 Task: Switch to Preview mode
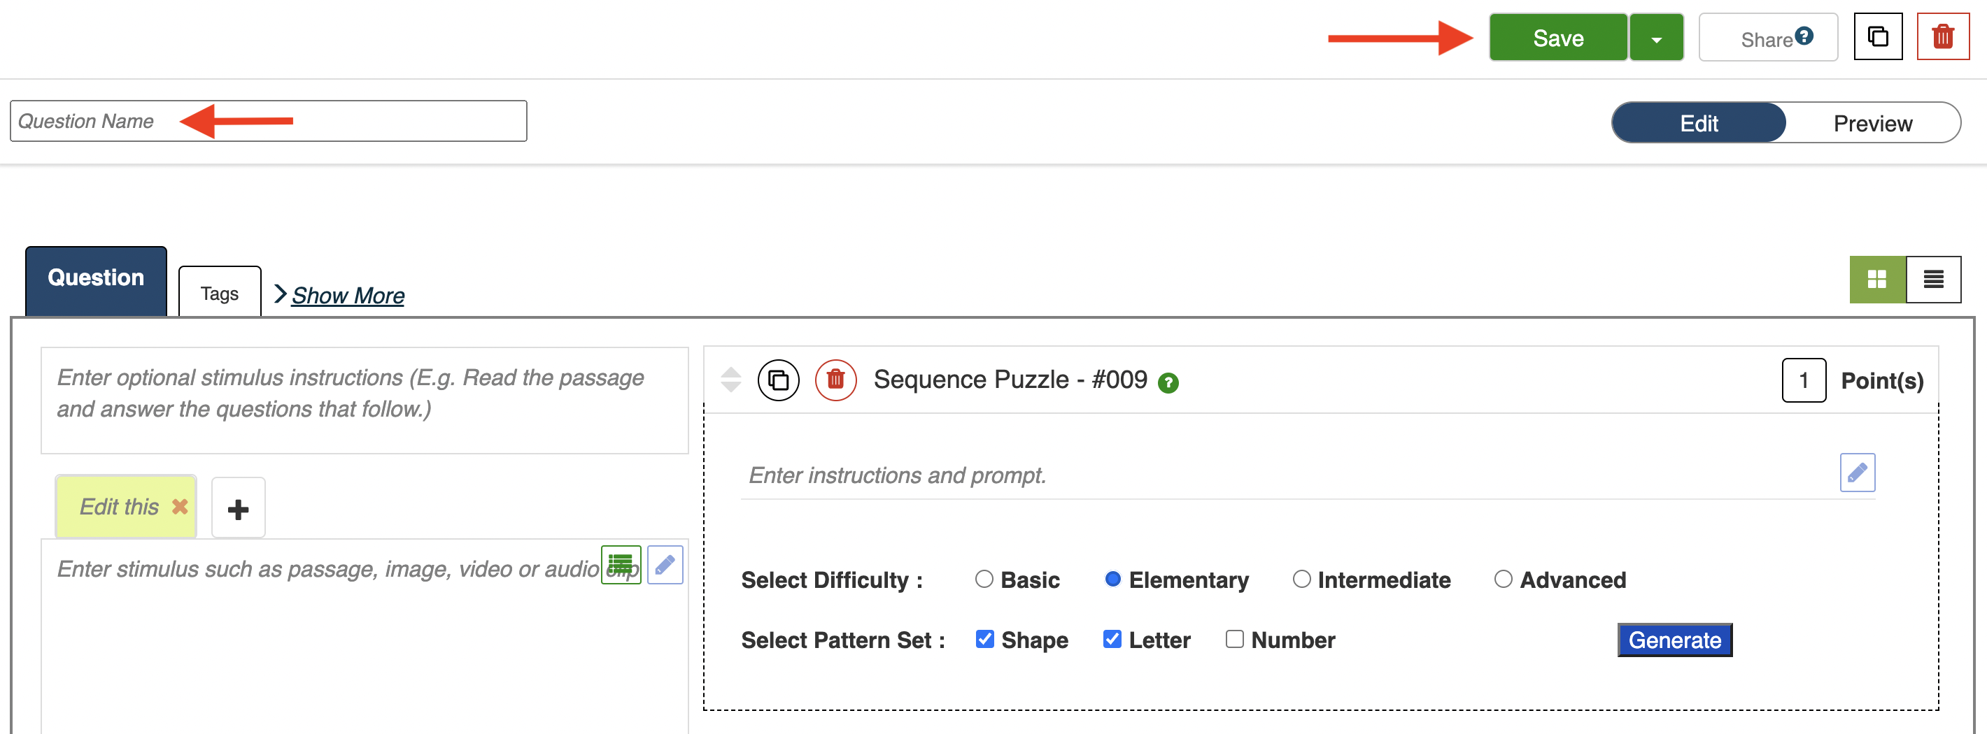coord(1872,123)
